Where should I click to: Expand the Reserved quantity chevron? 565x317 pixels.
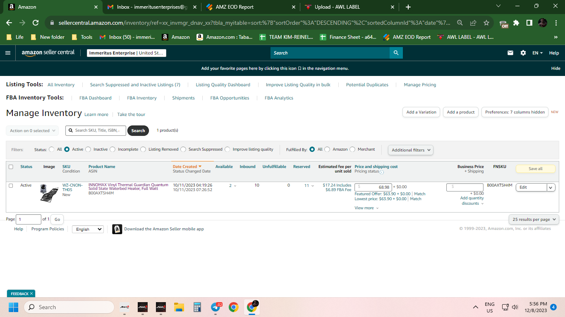[313, 186]
